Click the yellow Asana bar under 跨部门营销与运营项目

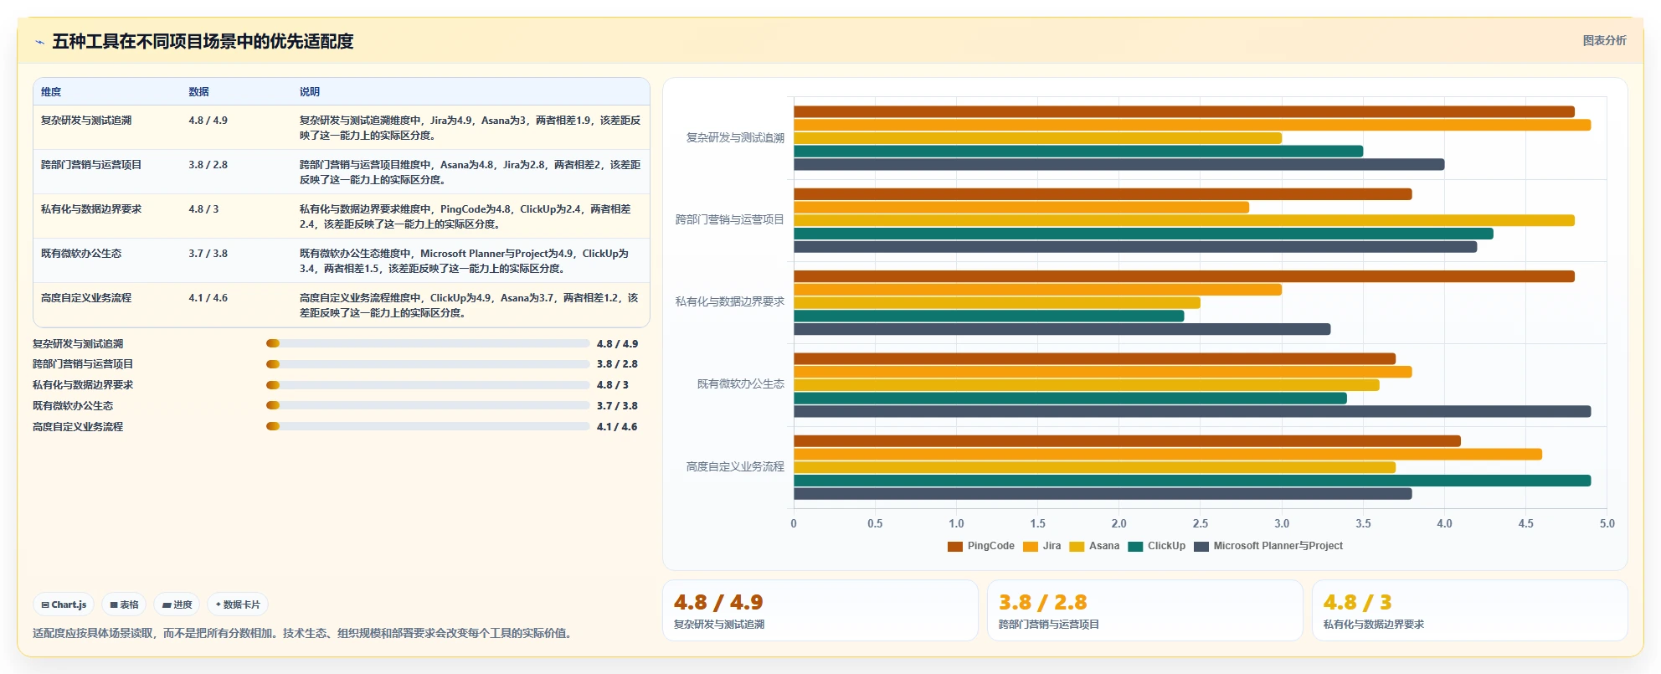(1184, 221)
